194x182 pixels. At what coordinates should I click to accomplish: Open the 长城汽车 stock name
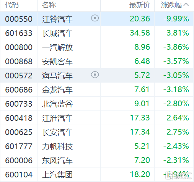click(57, 33)
